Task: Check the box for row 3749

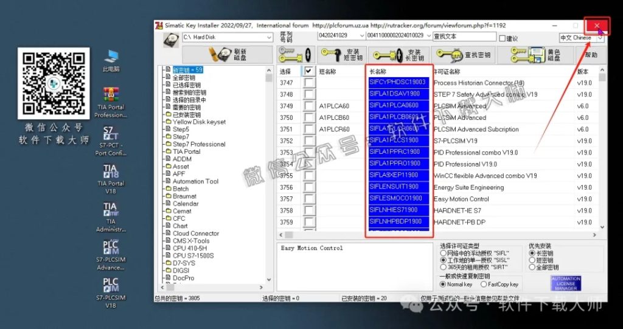Action: [x=308, y=106]
